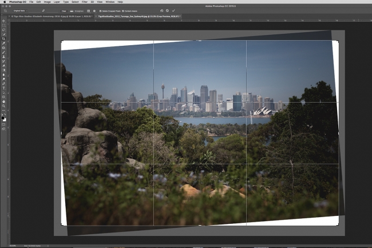Image resolution: width=372 pixels, height=248 pixels.
Task: Select the Lasso tool
Action: 3,30
